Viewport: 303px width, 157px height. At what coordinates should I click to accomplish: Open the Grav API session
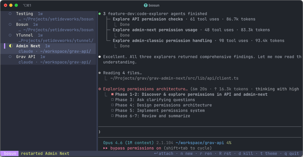pos(48,59)
